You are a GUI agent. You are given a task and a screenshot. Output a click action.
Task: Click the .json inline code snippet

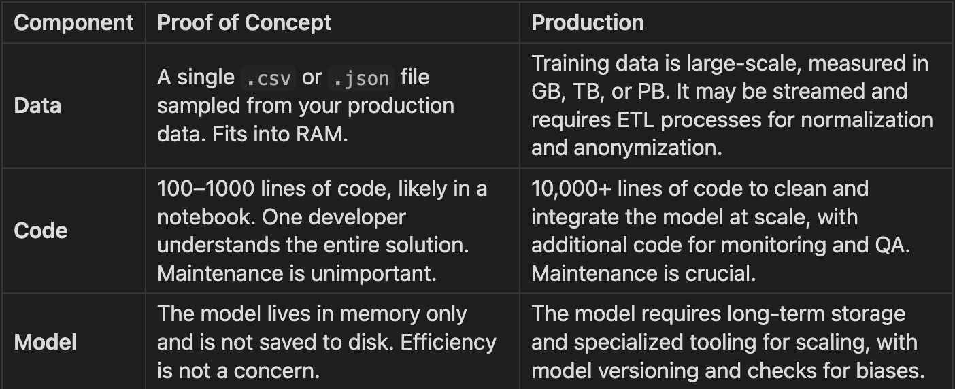point(361,78)
